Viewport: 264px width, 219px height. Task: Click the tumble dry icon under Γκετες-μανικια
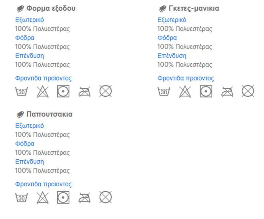tap(206, 91)
